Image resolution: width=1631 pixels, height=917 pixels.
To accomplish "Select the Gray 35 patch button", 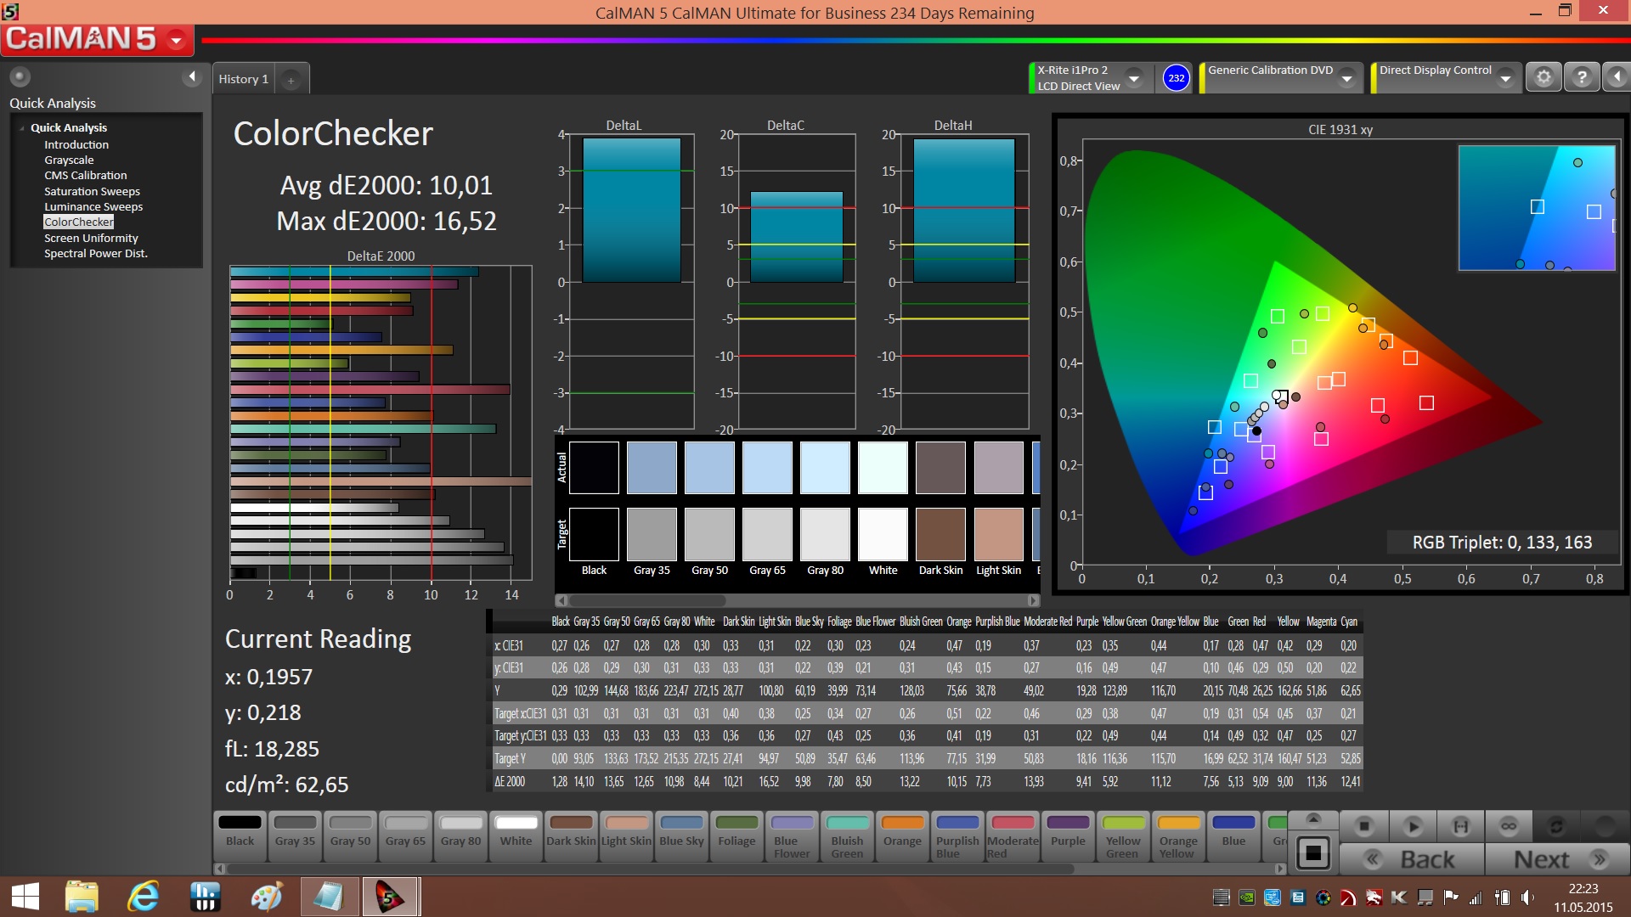I will point(295,837).
